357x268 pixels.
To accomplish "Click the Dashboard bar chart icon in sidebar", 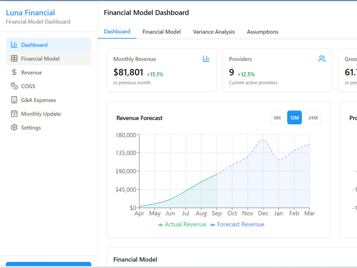I will (x=14, y=45).
